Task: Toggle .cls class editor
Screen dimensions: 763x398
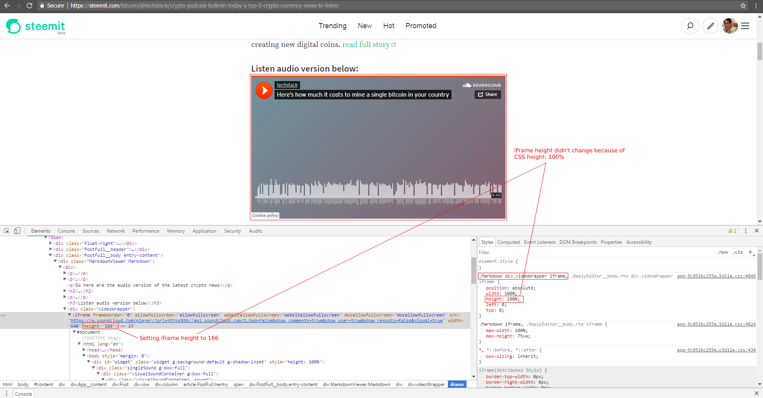Action: 738,252
